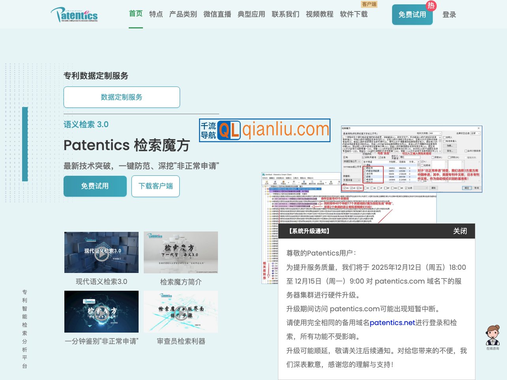Click the 可视化 icon in the Smart Client toolbar
507x380 pixels.
(284, 182)
